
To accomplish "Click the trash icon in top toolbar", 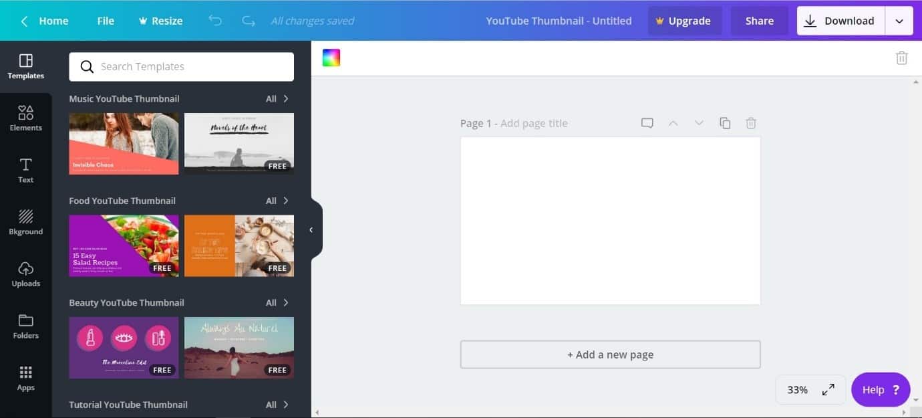I will point(901,58).
